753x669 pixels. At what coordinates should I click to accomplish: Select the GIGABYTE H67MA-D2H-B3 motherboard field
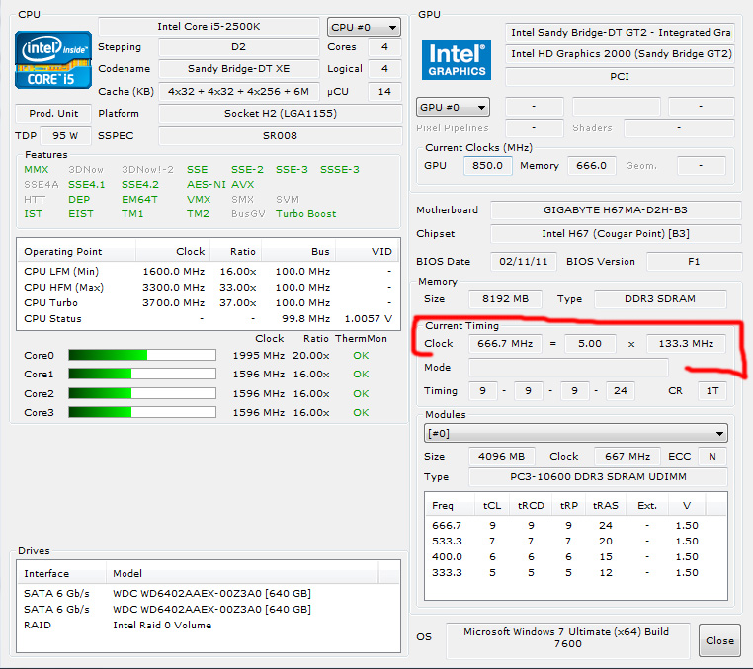616,209
